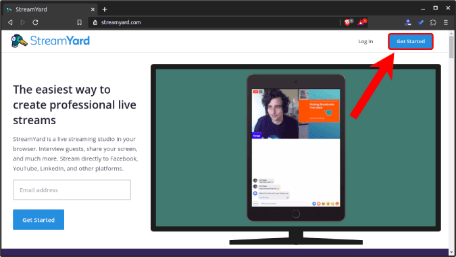Open the browser hamburger menu

446,22
